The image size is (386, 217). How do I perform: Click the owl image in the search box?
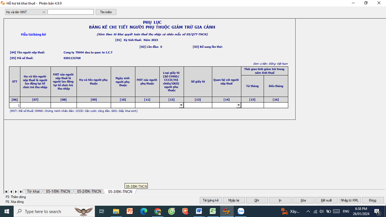(84, 211)
